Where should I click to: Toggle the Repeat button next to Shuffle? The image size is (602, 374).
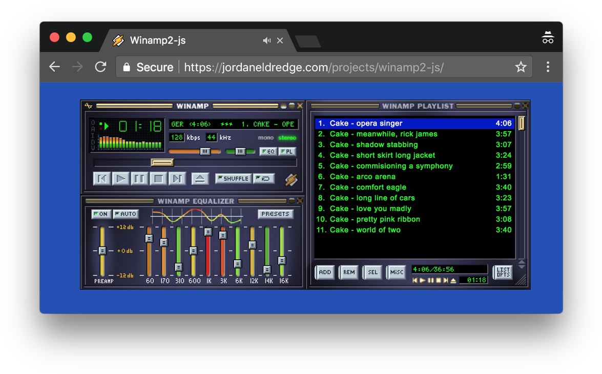pyautogui.click(x=264, y=179)
